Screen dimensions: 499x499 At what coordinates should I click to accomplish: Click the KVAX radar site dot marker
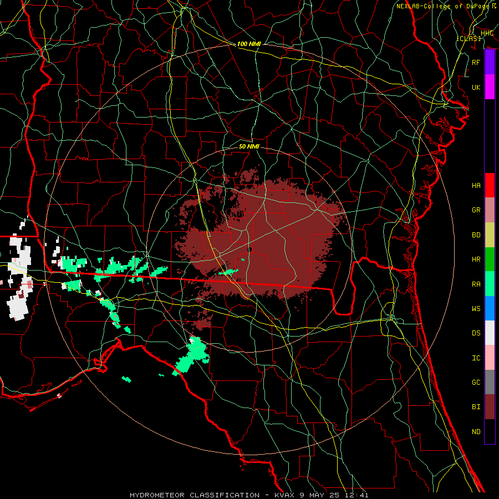pos(249,250)
